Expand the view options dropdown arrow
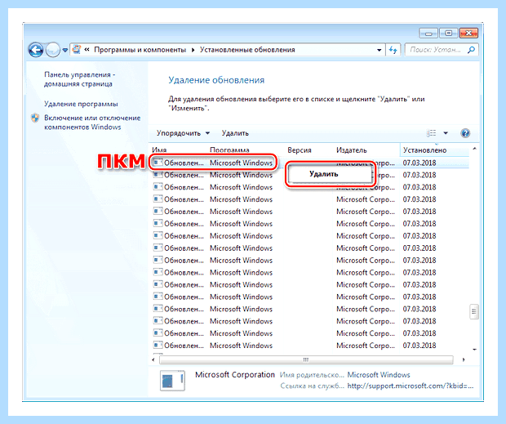Screen dimensions: 506x424 point(446,133)
